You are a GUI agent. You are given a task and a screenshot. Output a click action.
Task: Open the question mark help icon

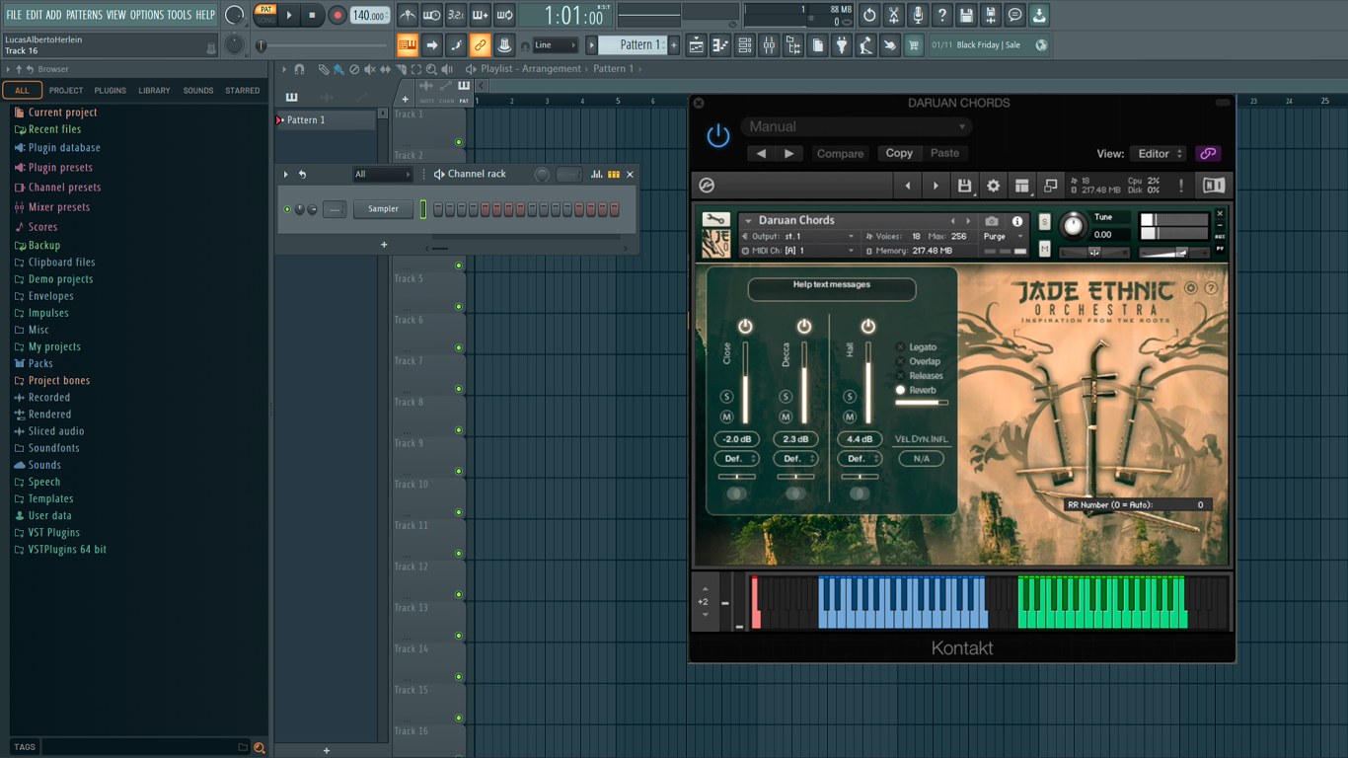[941, 15]
